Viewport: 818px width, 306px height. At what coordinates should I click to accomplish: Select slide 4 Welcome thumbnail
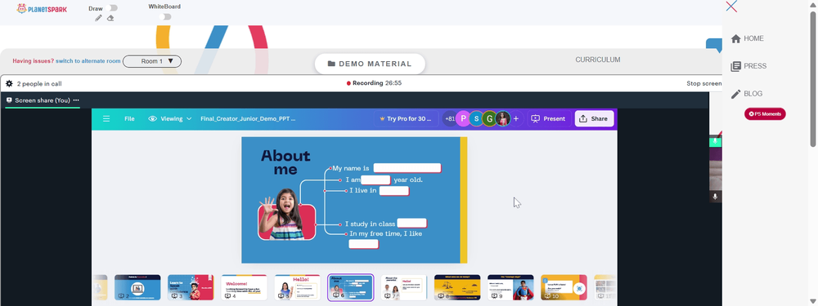[x=244, y=287]
